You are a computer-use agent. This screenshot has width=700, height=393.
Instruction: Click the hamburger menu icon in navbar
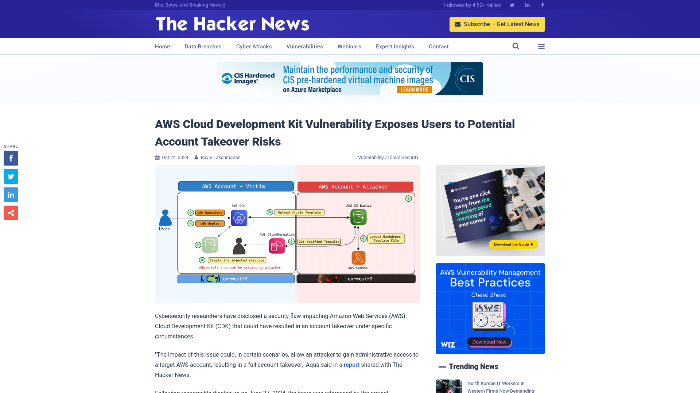(x=541, y=46)
